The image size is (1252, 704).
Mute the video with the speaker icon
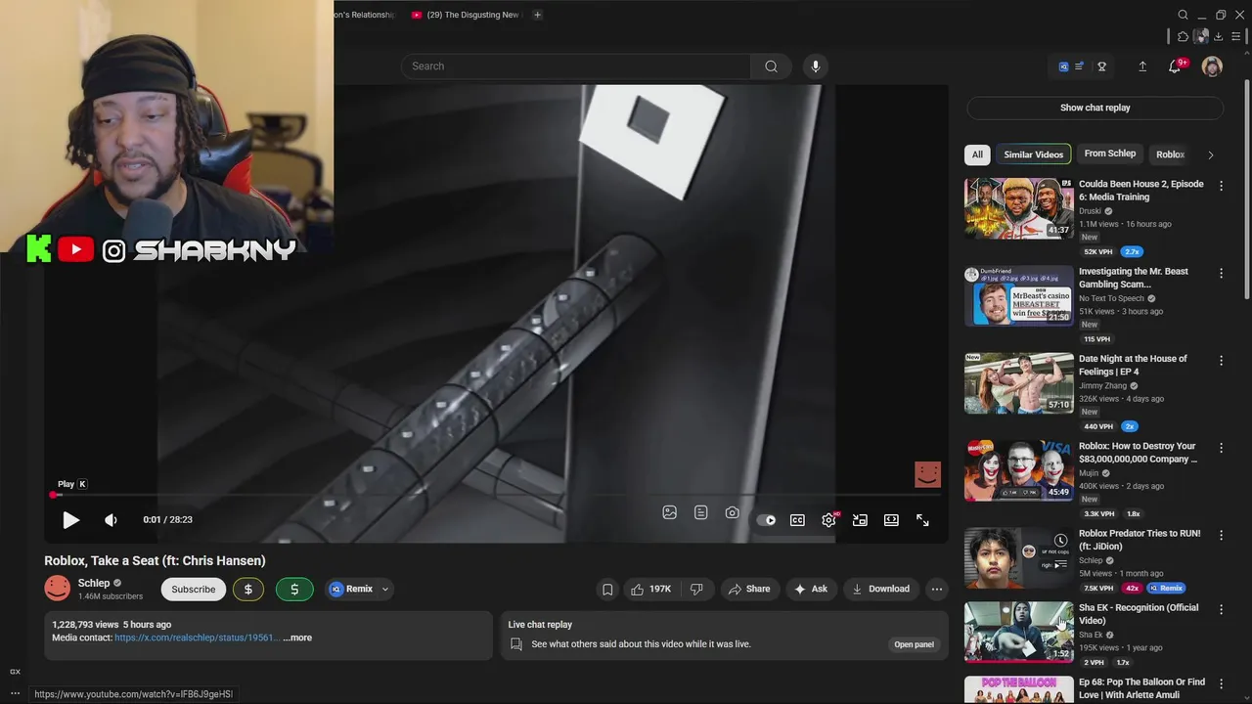111,520
